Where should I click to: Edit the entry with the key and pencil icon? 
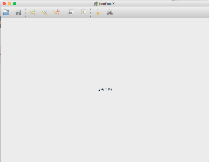[45, 12]
